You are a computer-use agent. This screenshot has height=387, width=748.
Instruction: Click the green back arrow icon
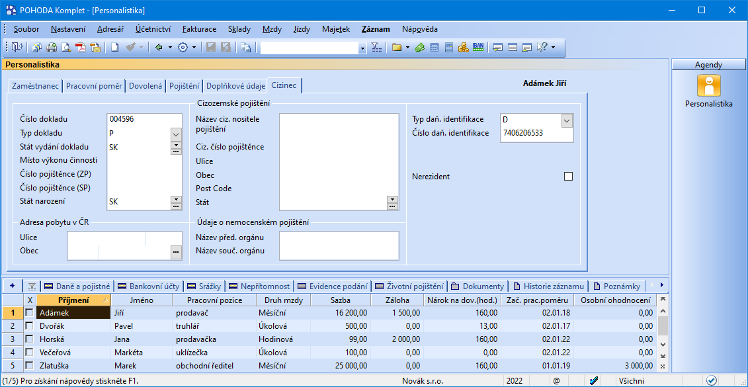coord(159,48)
